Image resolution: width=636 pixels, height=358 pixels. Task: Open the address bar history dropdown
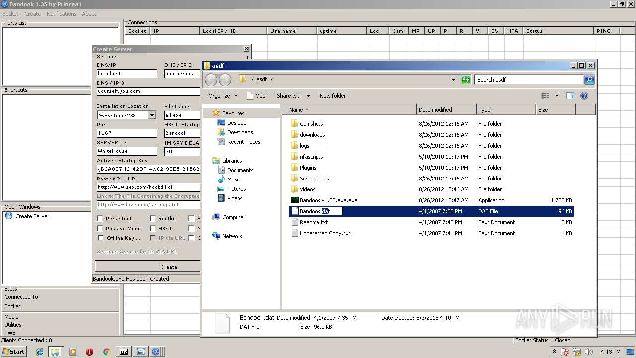coord(453,80)
